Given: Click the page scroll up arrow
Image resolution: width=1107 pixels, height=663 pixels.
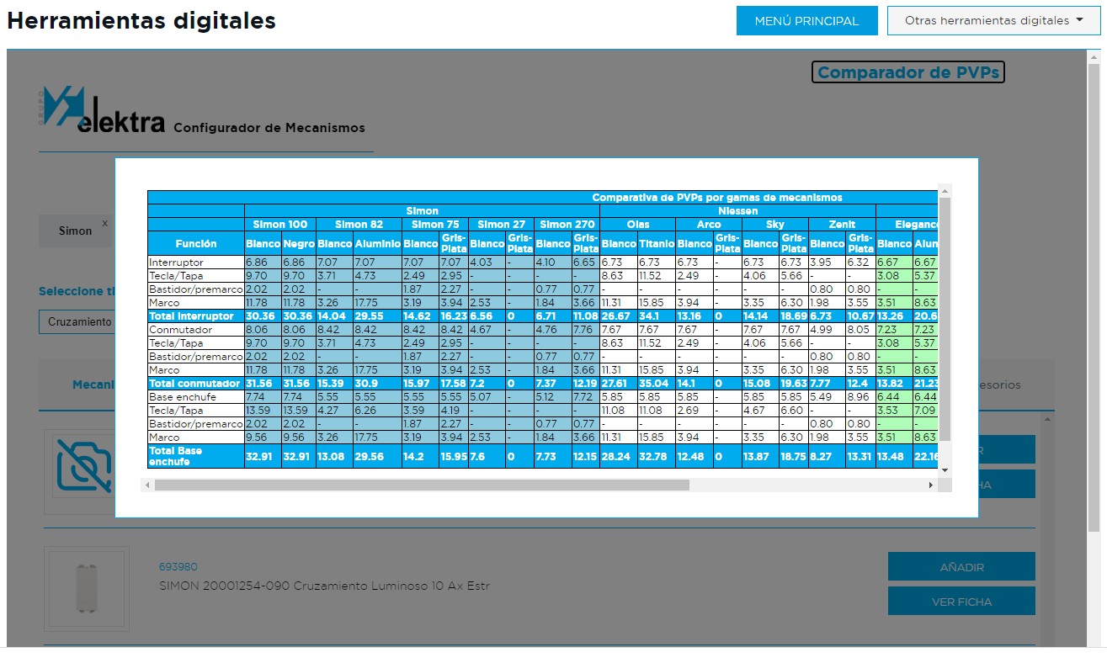Looking at the screenshot, I should pyautogui.click(x=1094, y=57).
